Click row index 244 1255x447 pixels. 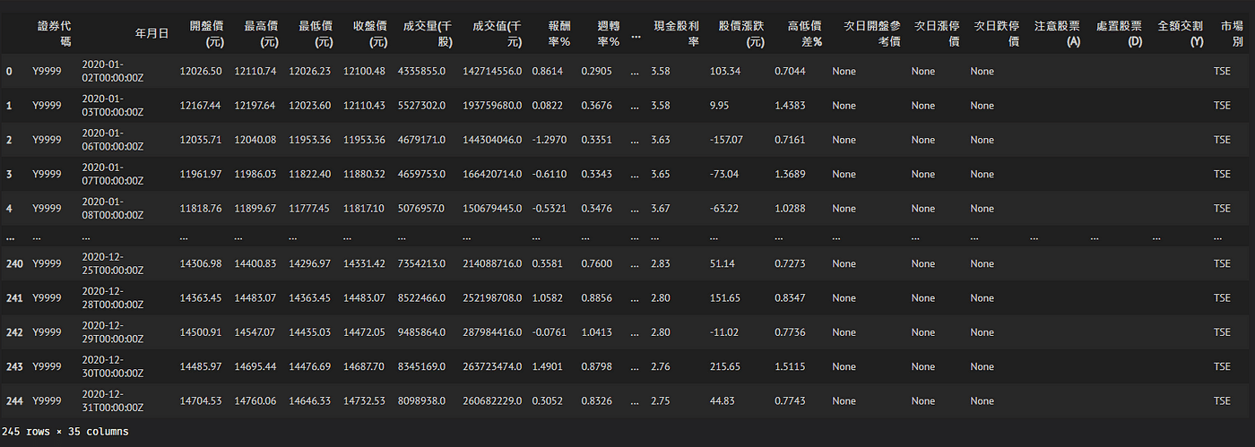point(13,401)
